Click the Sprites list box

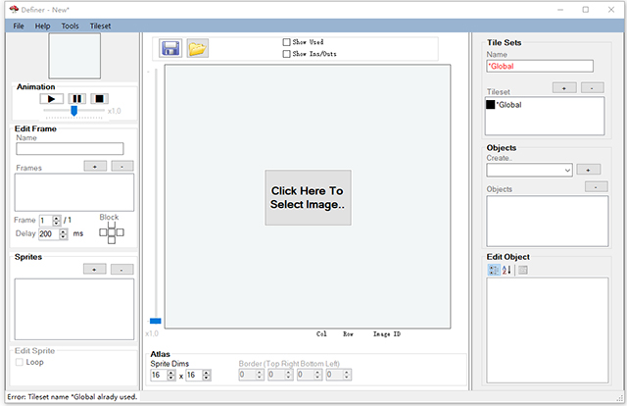tap(74, 309)
